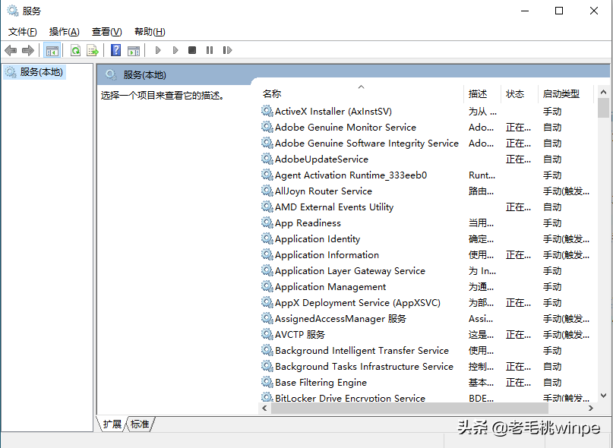Click the gear icon of ActiveX Installer
Viewport: 613px width, 448px height.
267,112
